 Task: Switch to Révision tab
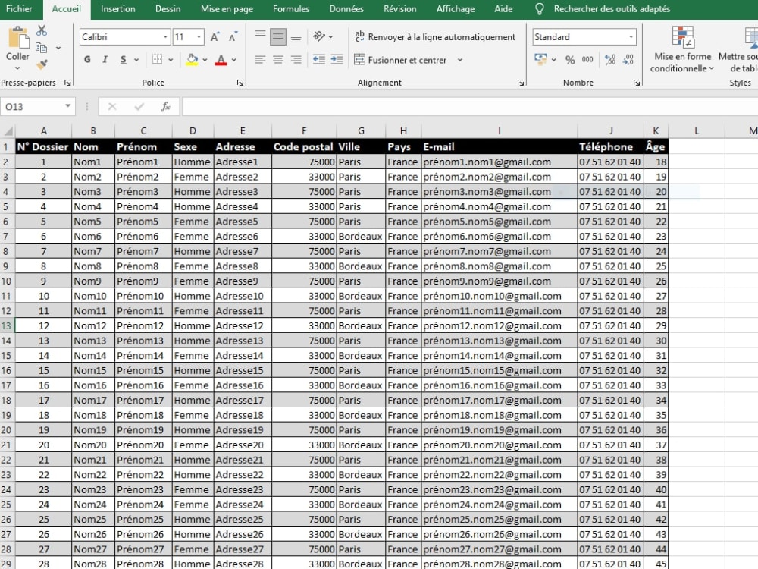(399, 8)
